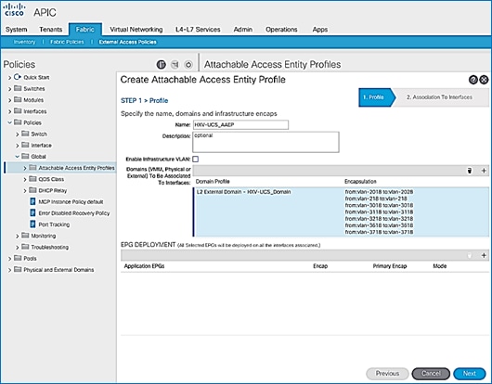Click the Next button

[x=470, y=374]
